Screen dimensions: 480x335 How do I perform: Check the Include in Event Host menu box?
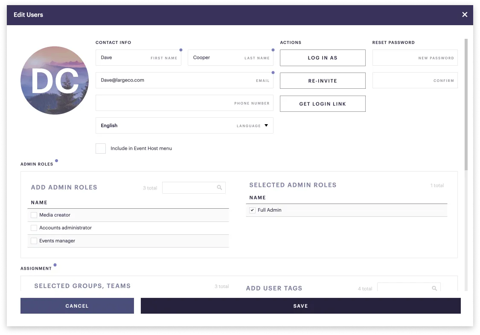coord(101,149)
